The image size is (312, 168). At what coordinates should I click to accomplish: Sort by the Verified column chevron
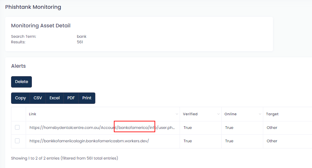coord(218,114)
